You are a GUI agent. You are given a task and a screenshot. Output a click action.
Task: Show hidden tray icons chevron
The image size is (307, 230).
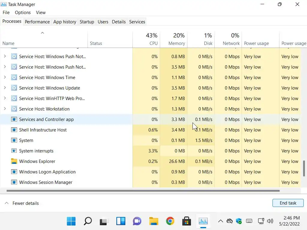(x=220, y=221)
